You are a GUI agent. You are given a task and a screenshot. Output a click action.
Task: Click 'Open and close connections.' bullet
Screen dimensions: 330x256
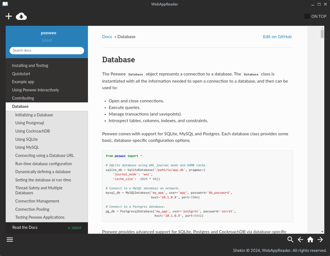(x=136, y=101)
